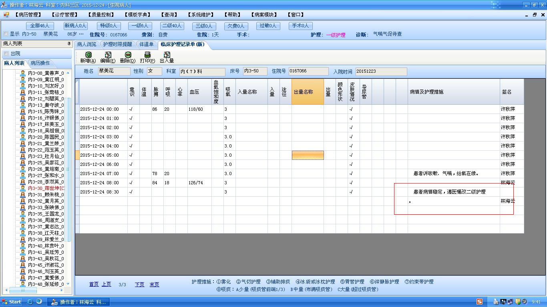Open the 查询 menu
Viewport: 547px width, 307px height.
pyautogui.click(x=169, y=15)
